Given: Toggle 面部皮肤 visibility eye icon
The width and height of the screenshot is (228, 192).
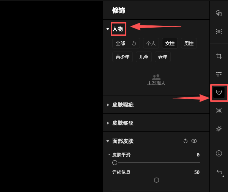Looking at the screenshot, I should click(194, 141).
